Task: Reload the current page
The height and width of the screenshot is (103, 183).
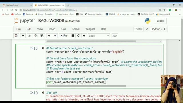Action: (x=11, y=10)
